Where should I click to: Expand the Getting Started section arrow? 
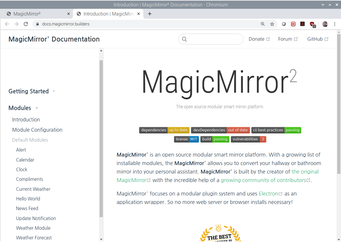pyautogui.click(x=54, y=91)
